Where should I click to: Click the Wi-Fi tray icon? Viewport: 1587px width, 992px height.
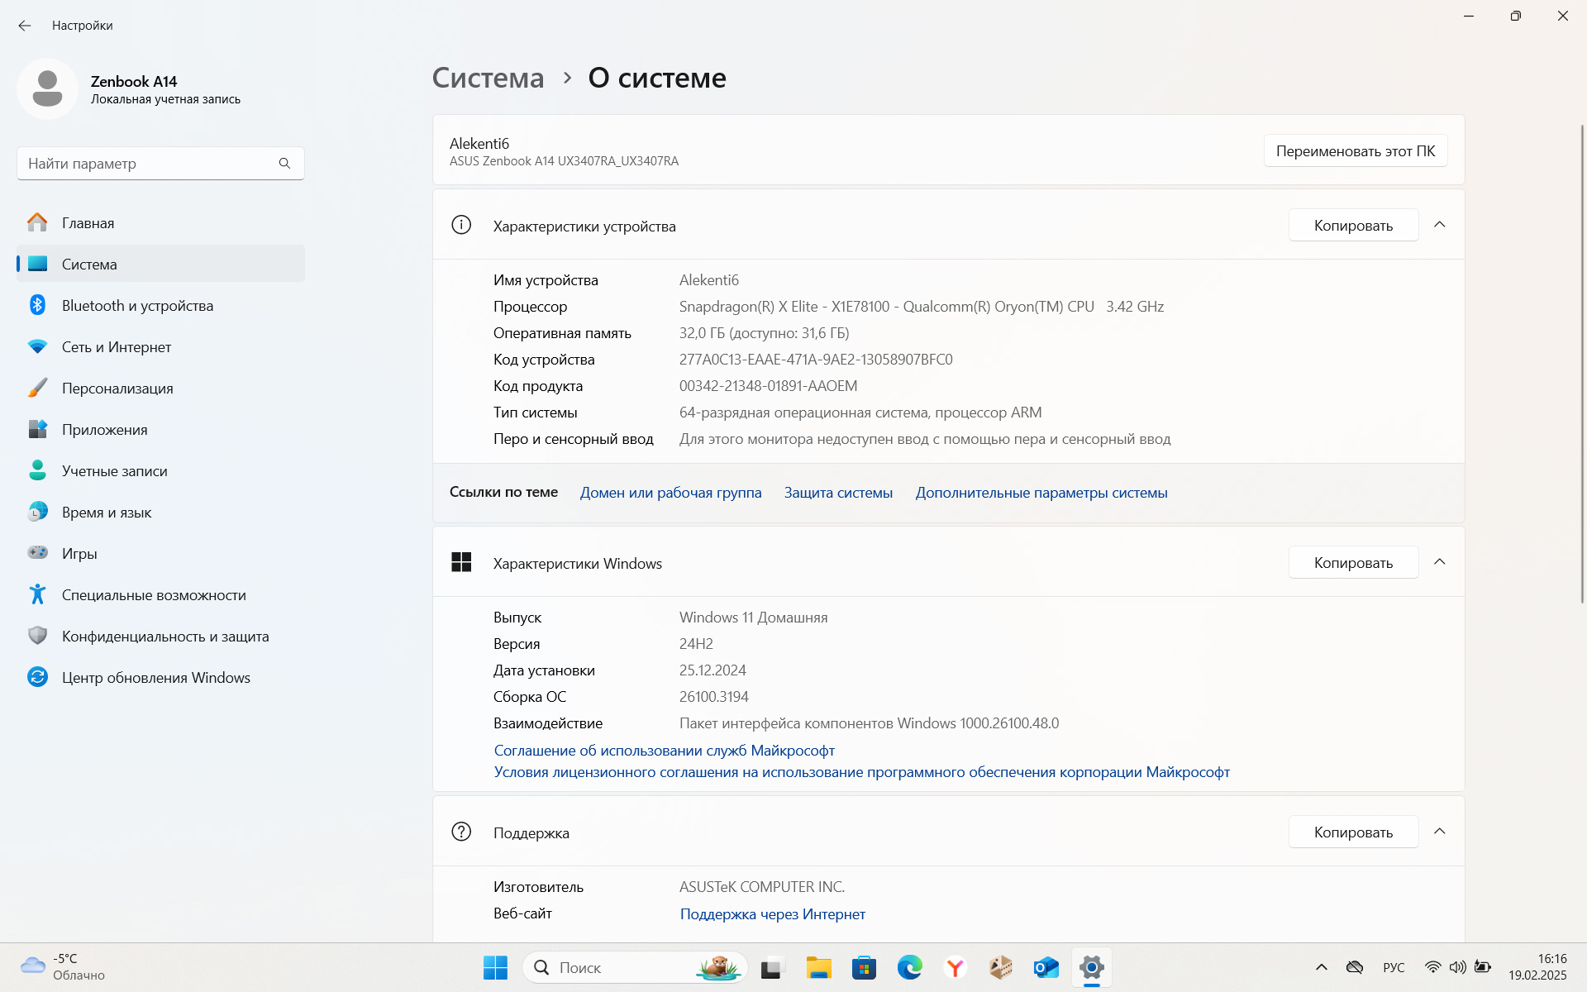point(1432,967)
